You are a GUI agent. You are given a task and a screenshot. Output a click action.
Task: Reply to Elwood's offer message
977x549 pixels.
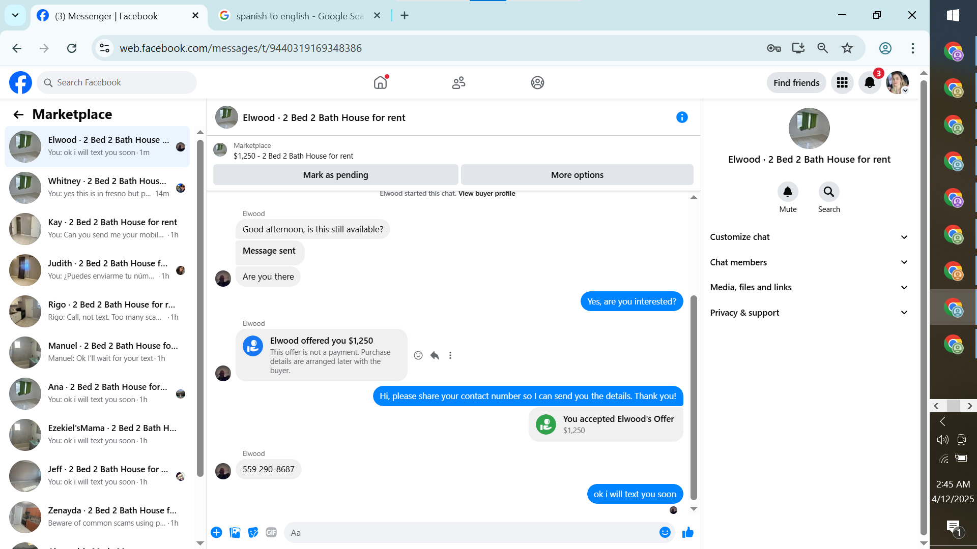click(435, 355)
